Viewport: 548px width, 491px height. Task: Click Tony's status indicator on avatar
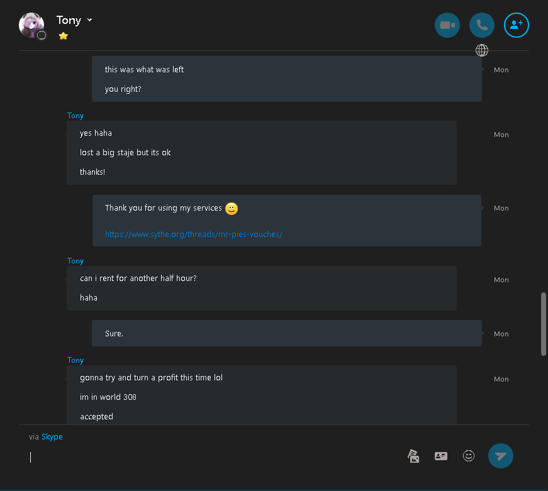(x=42, y=35)
